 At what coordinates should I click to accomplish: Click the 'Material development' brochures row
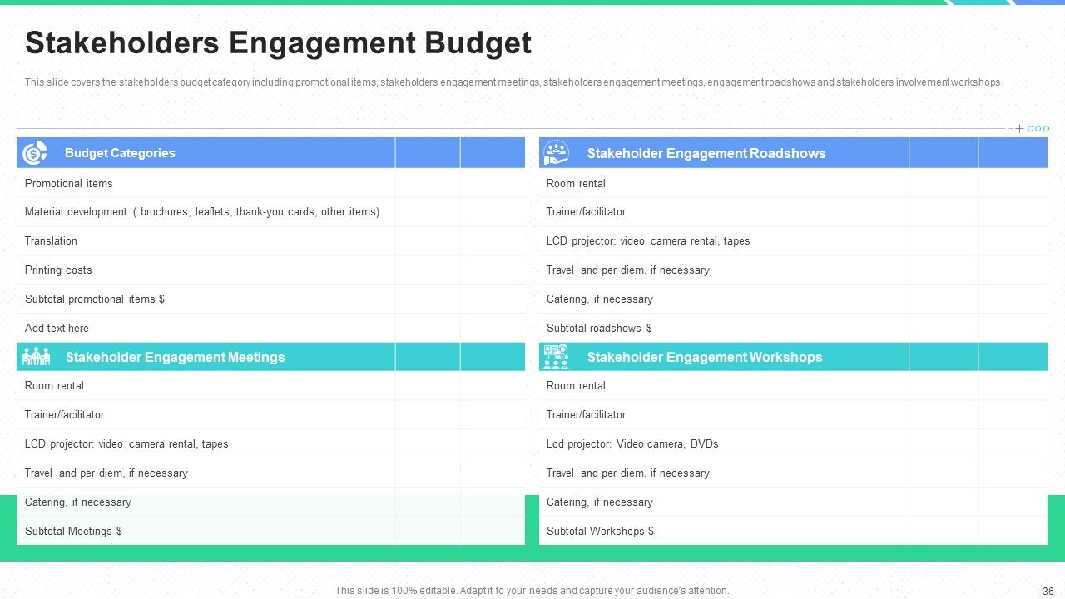click(270, 212)
